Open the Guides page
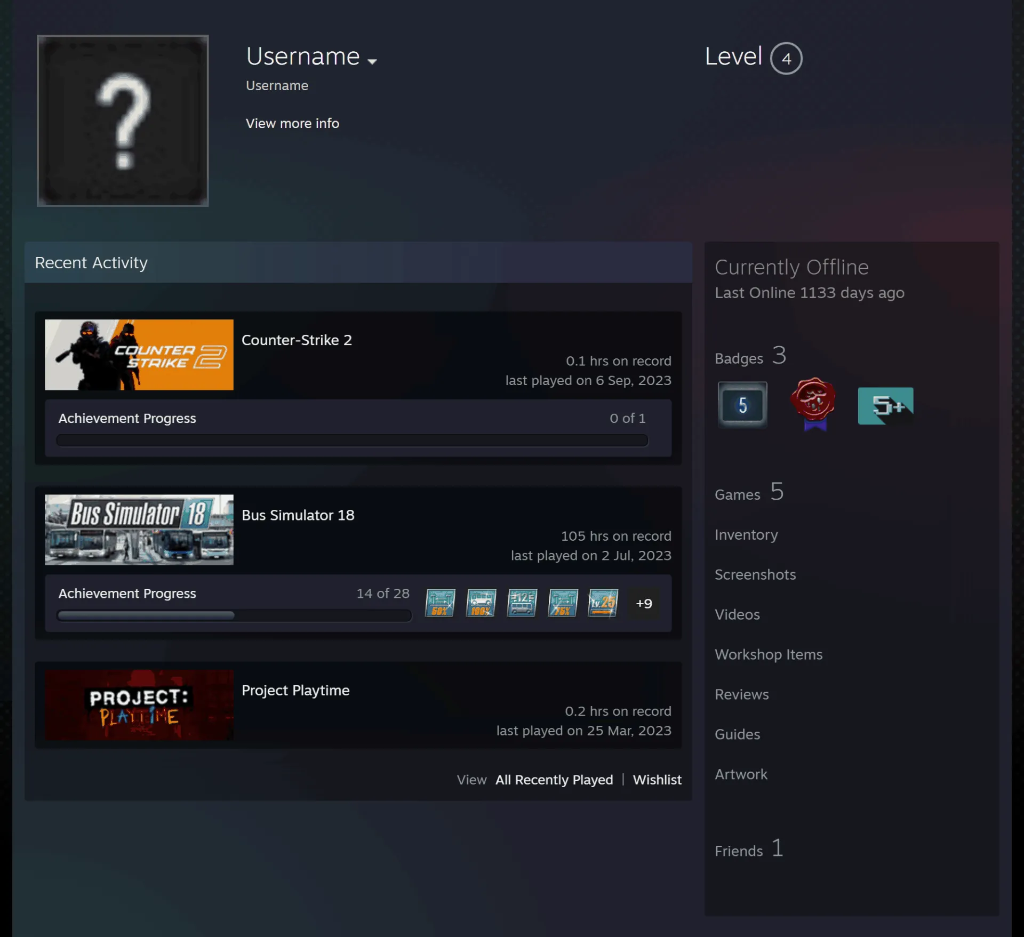 737,734
